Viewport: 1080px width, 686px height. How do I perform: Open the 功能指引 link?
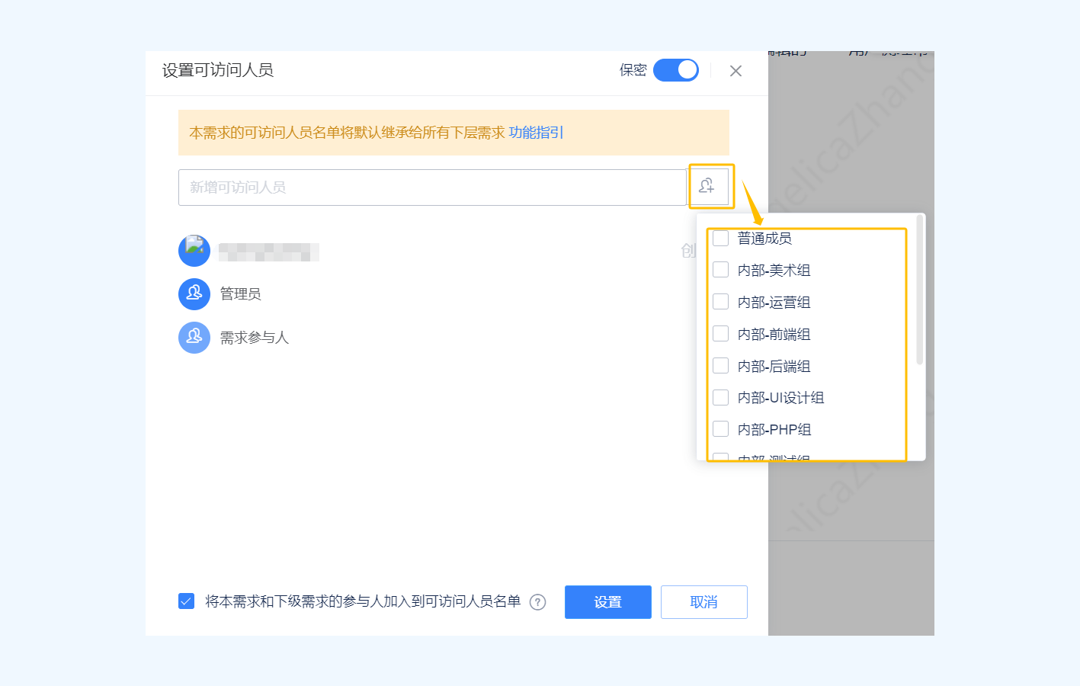point(537,133)
